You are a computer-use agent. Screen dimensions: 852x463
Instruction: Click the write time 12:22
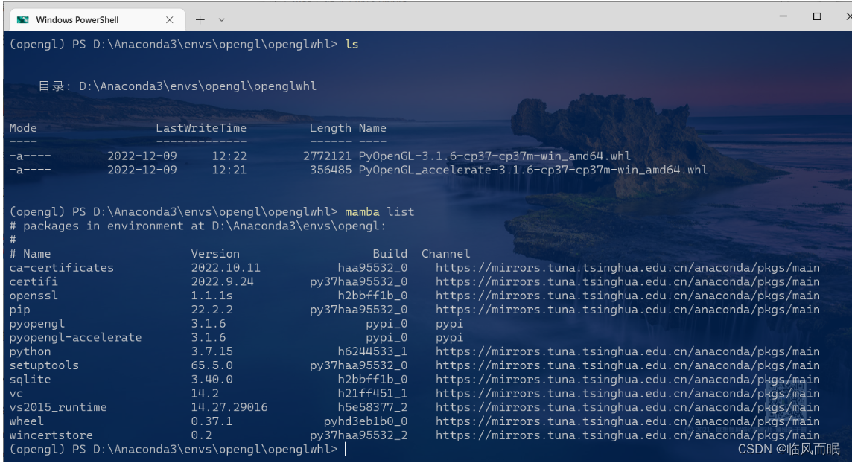click(229, 156)
